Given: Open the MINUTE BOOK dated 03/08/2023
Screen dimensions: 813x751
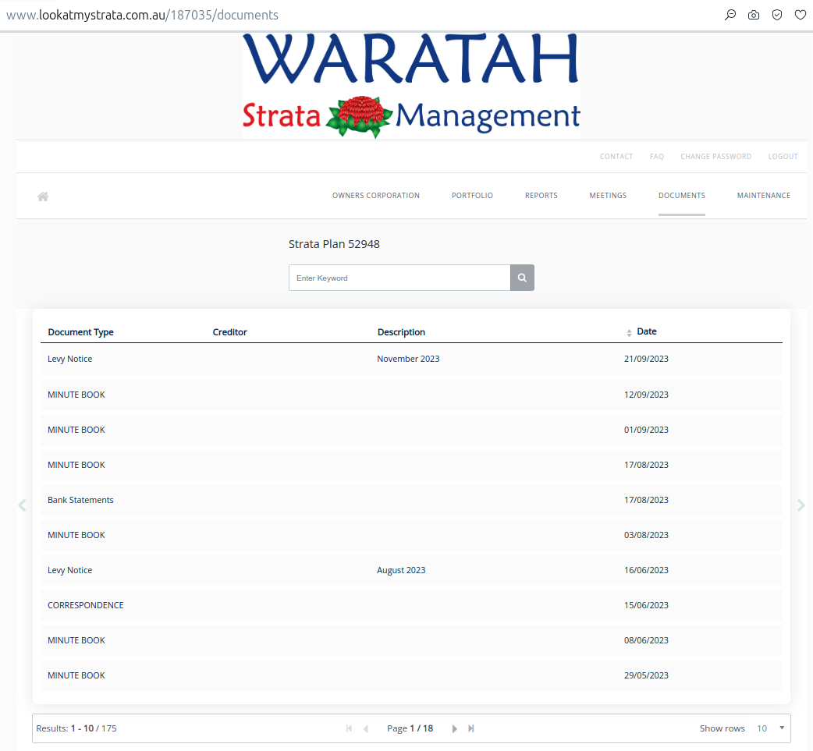Looking at the screenshot, I should 411,535.
